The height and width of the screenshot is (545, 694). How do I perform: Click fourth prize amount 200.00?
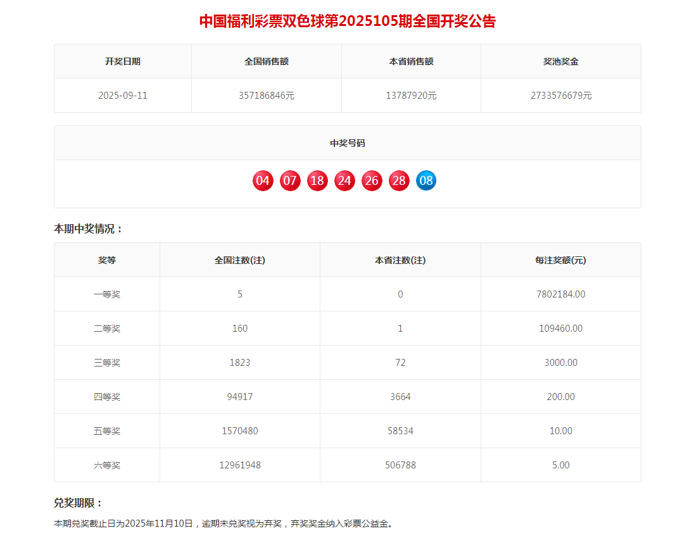coord(561,397)
